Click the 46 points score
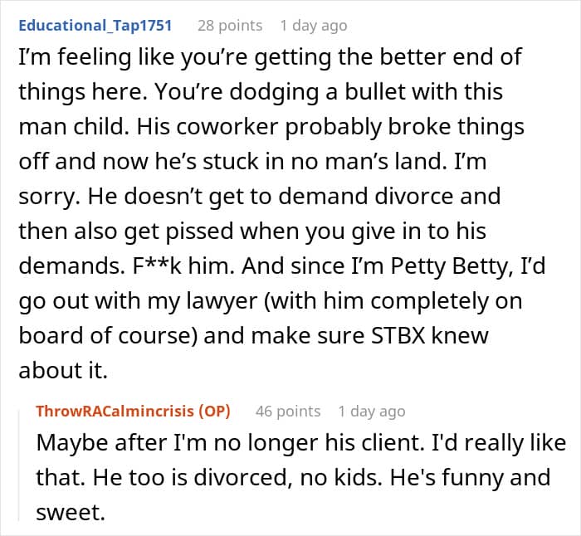 pyautogui.click(x=288, y=411)
